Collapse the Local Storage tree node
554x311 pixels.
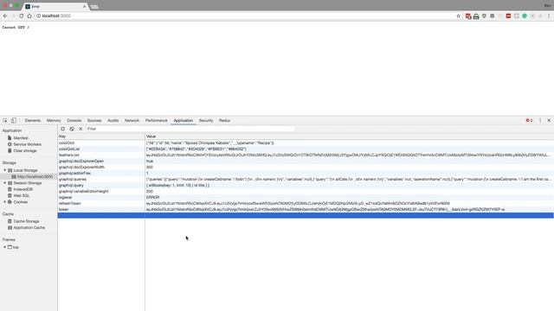click(x=4, y=170)
